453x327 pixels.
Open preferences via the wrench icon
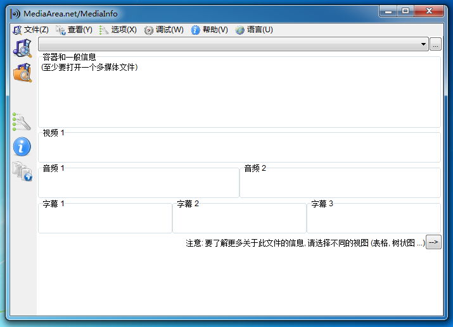(22, 121)
